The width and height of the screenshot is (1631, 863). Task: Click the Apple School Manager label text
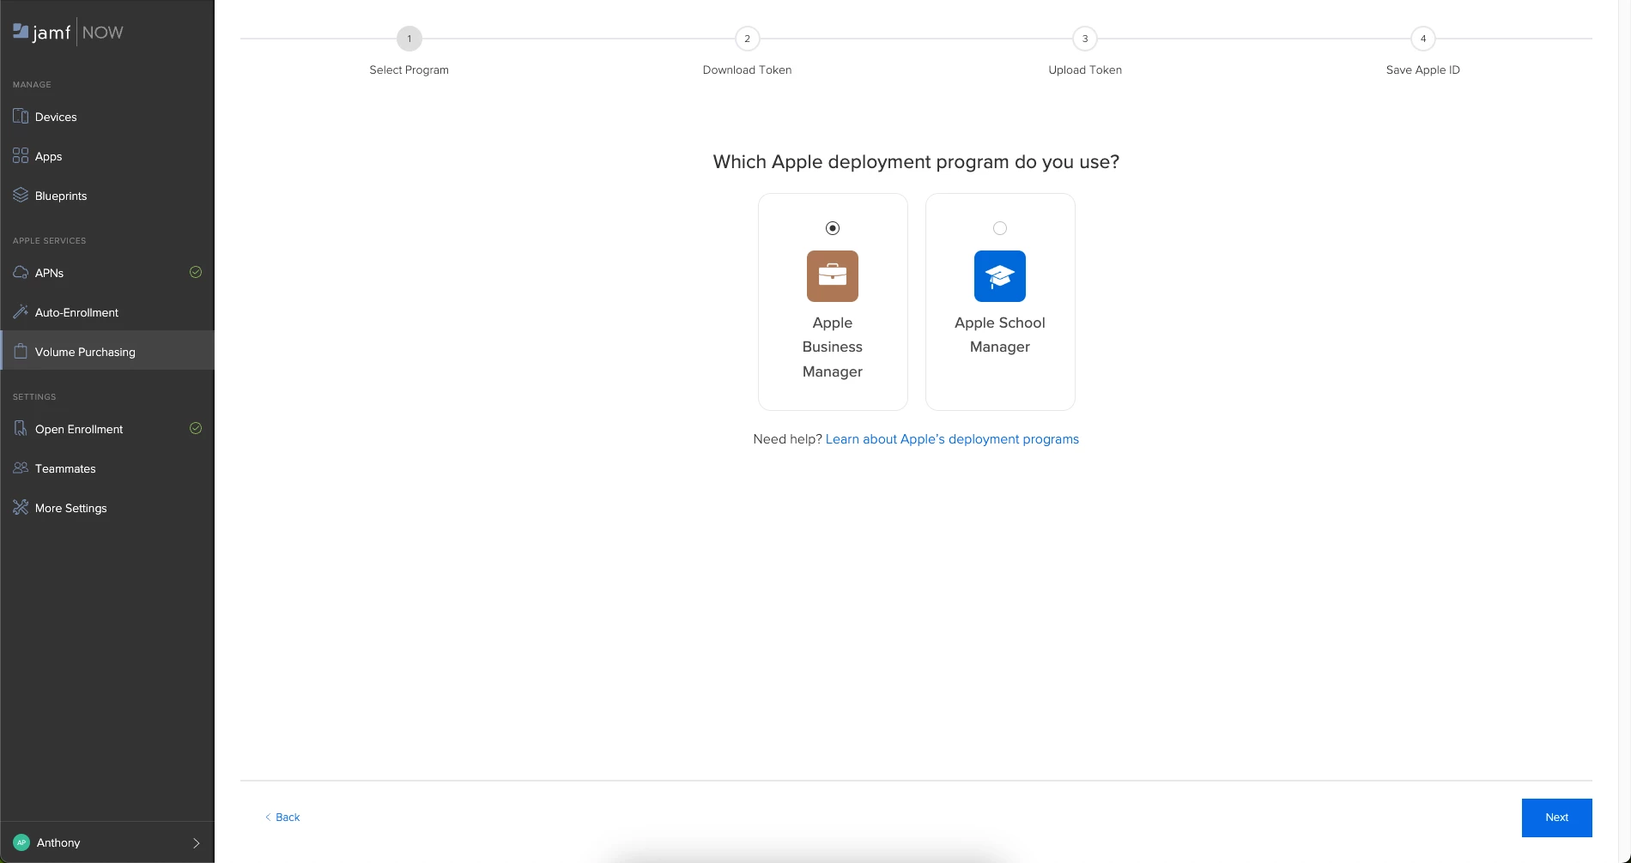1000,335
